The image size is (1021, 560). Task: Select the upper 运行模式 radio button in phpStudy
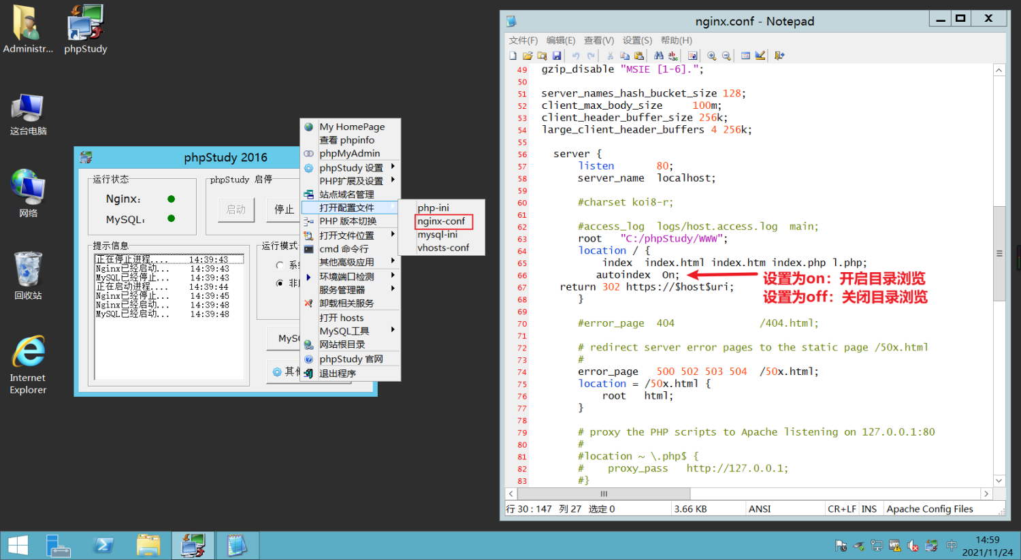pos(280,265)
